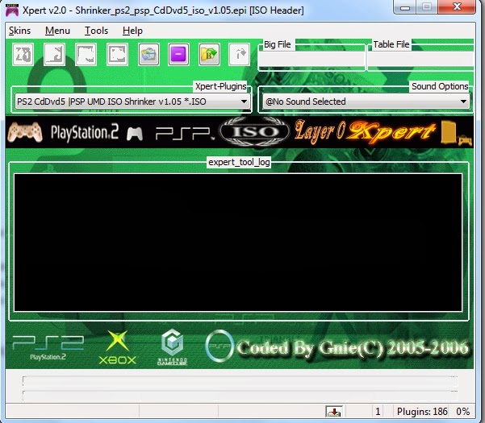Click the third grayed-out toolbar button

tap(86, 55)
